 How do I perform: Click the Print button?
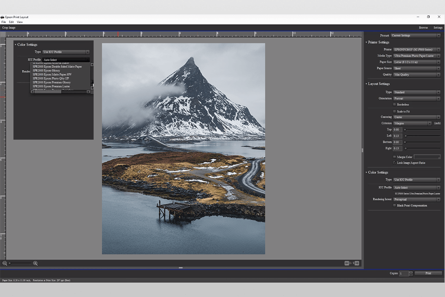click(428, 273)
